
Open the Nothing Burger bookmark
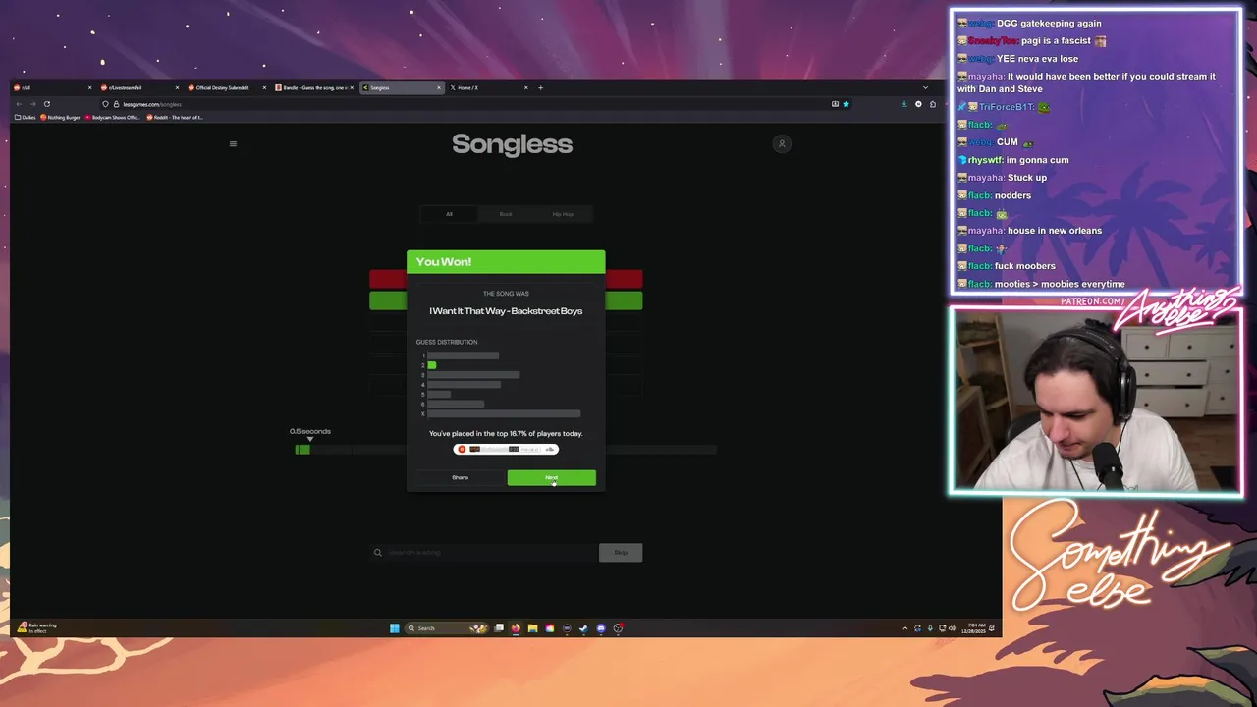point(61,118)
